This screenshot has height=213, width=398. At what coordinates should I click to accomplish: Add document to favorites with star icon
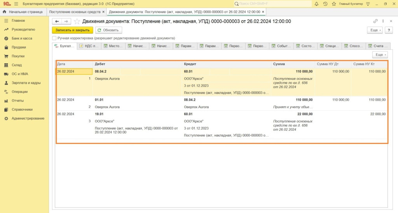77,21
